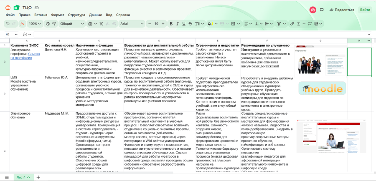
Task: Add a new sheet with plus
Action: 38,177
